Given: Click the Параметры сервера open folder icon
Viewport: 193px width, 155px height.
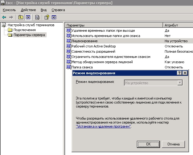Looking at the screenshot, I should 10,35.
